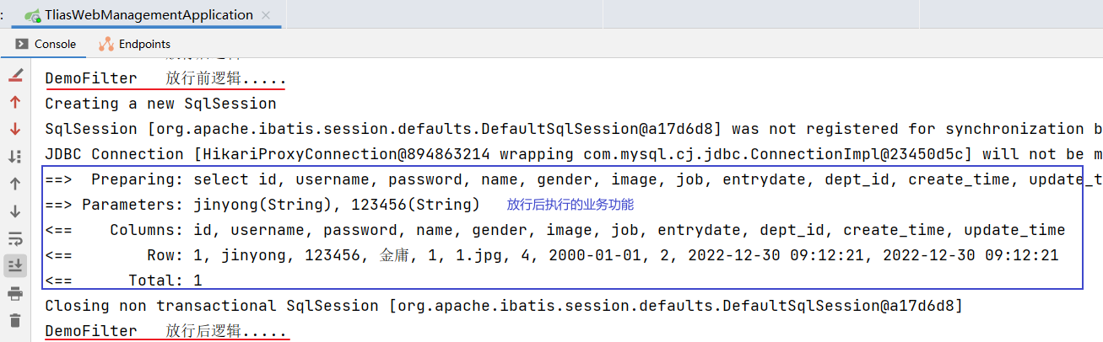
Task: Click the red up arrow icon
Action: click(x=15, y=102)
